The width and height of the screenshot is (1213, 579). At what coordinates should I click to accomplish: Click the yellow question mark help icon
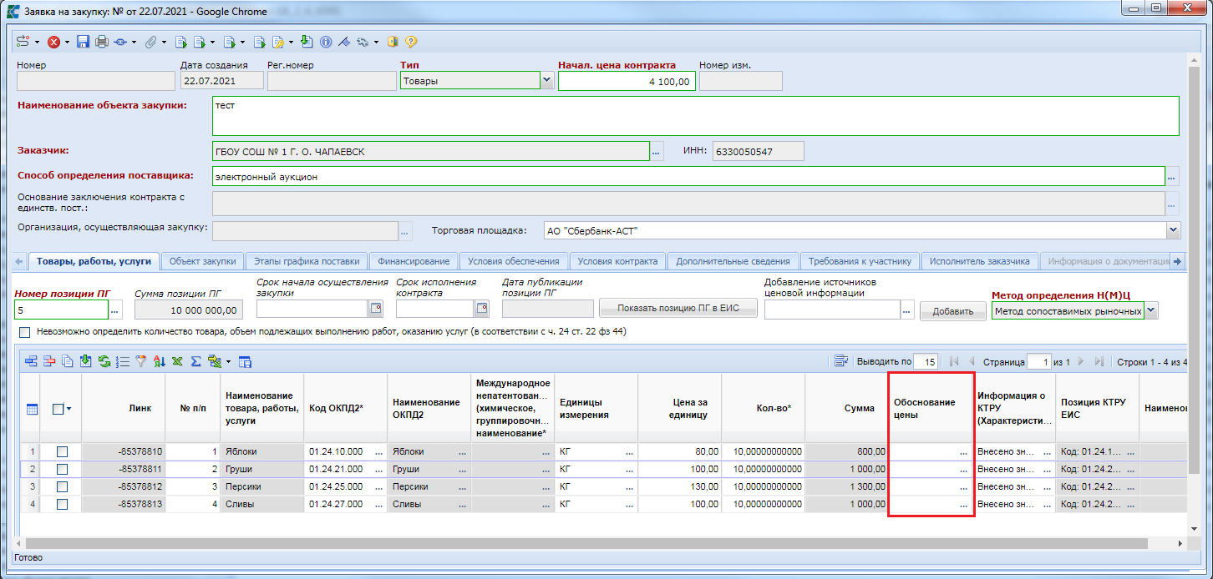pyautogui.click(x=411, y=42)
